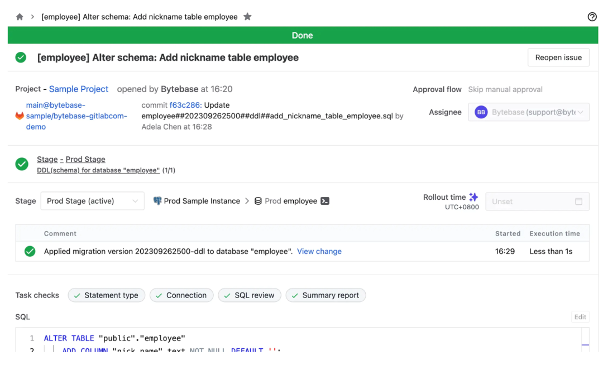Image resolution: width=603 pixels, height=365 pixels.
Task: Open main@bytebase-sample repository link
Action: pyautogui.click(x=76, y=116)
